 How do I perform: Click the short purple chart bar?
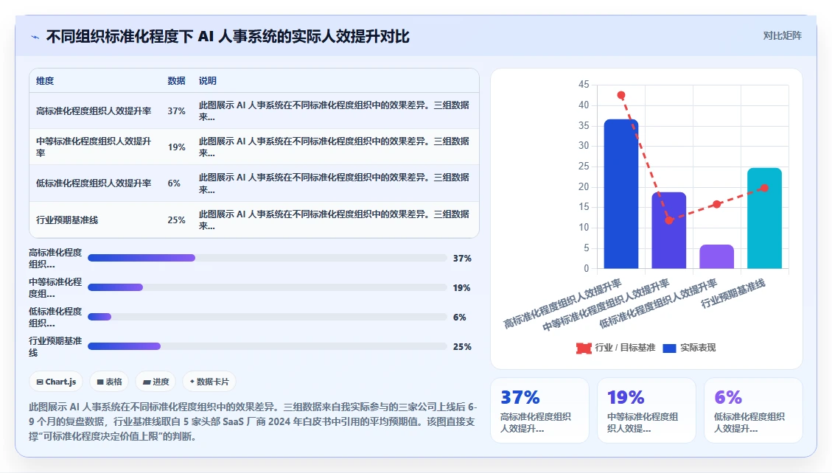[716, 256]
